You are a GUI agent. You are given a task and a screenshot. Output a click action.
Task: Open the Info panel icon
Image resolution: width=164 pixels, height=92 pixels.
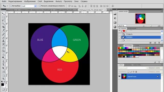click(115, 27)
